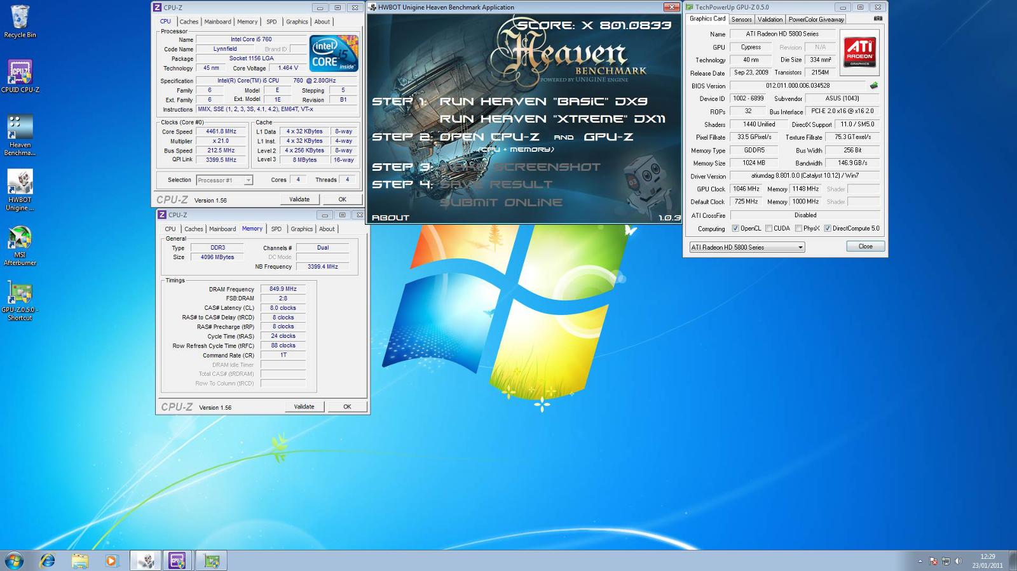Switch to the Caches tab in upper CPU-Z
Image resolution: width=1017 pixels, height=571 pixels.
pyautogui.click(x=189, y=22)
